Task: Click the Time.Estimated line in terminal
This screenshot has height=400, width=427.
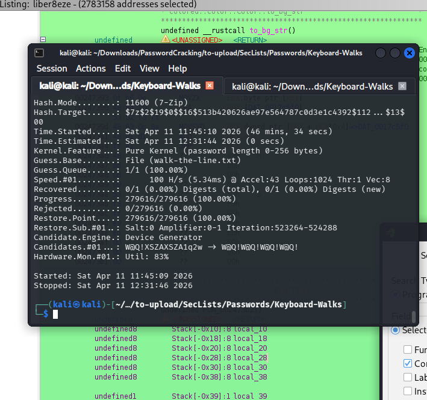Action: click(159, 141)
